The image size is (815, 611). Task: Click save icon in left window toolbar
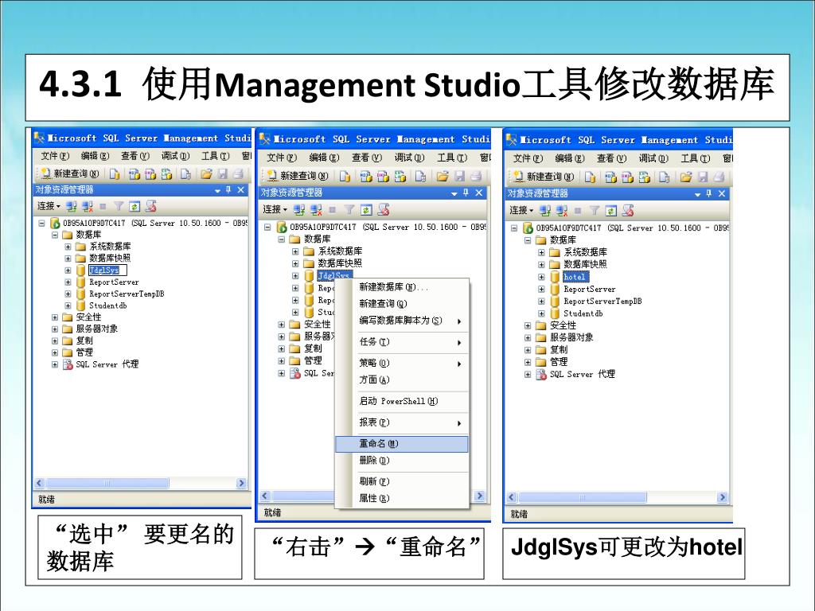(x=223, y=174)
